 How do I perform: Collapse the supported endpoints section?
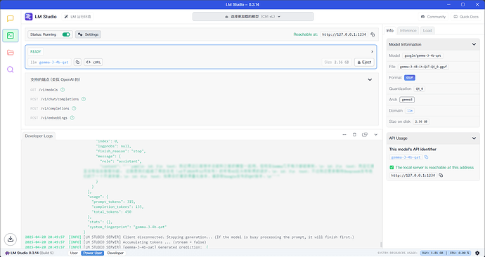click(x=370, y=79)
